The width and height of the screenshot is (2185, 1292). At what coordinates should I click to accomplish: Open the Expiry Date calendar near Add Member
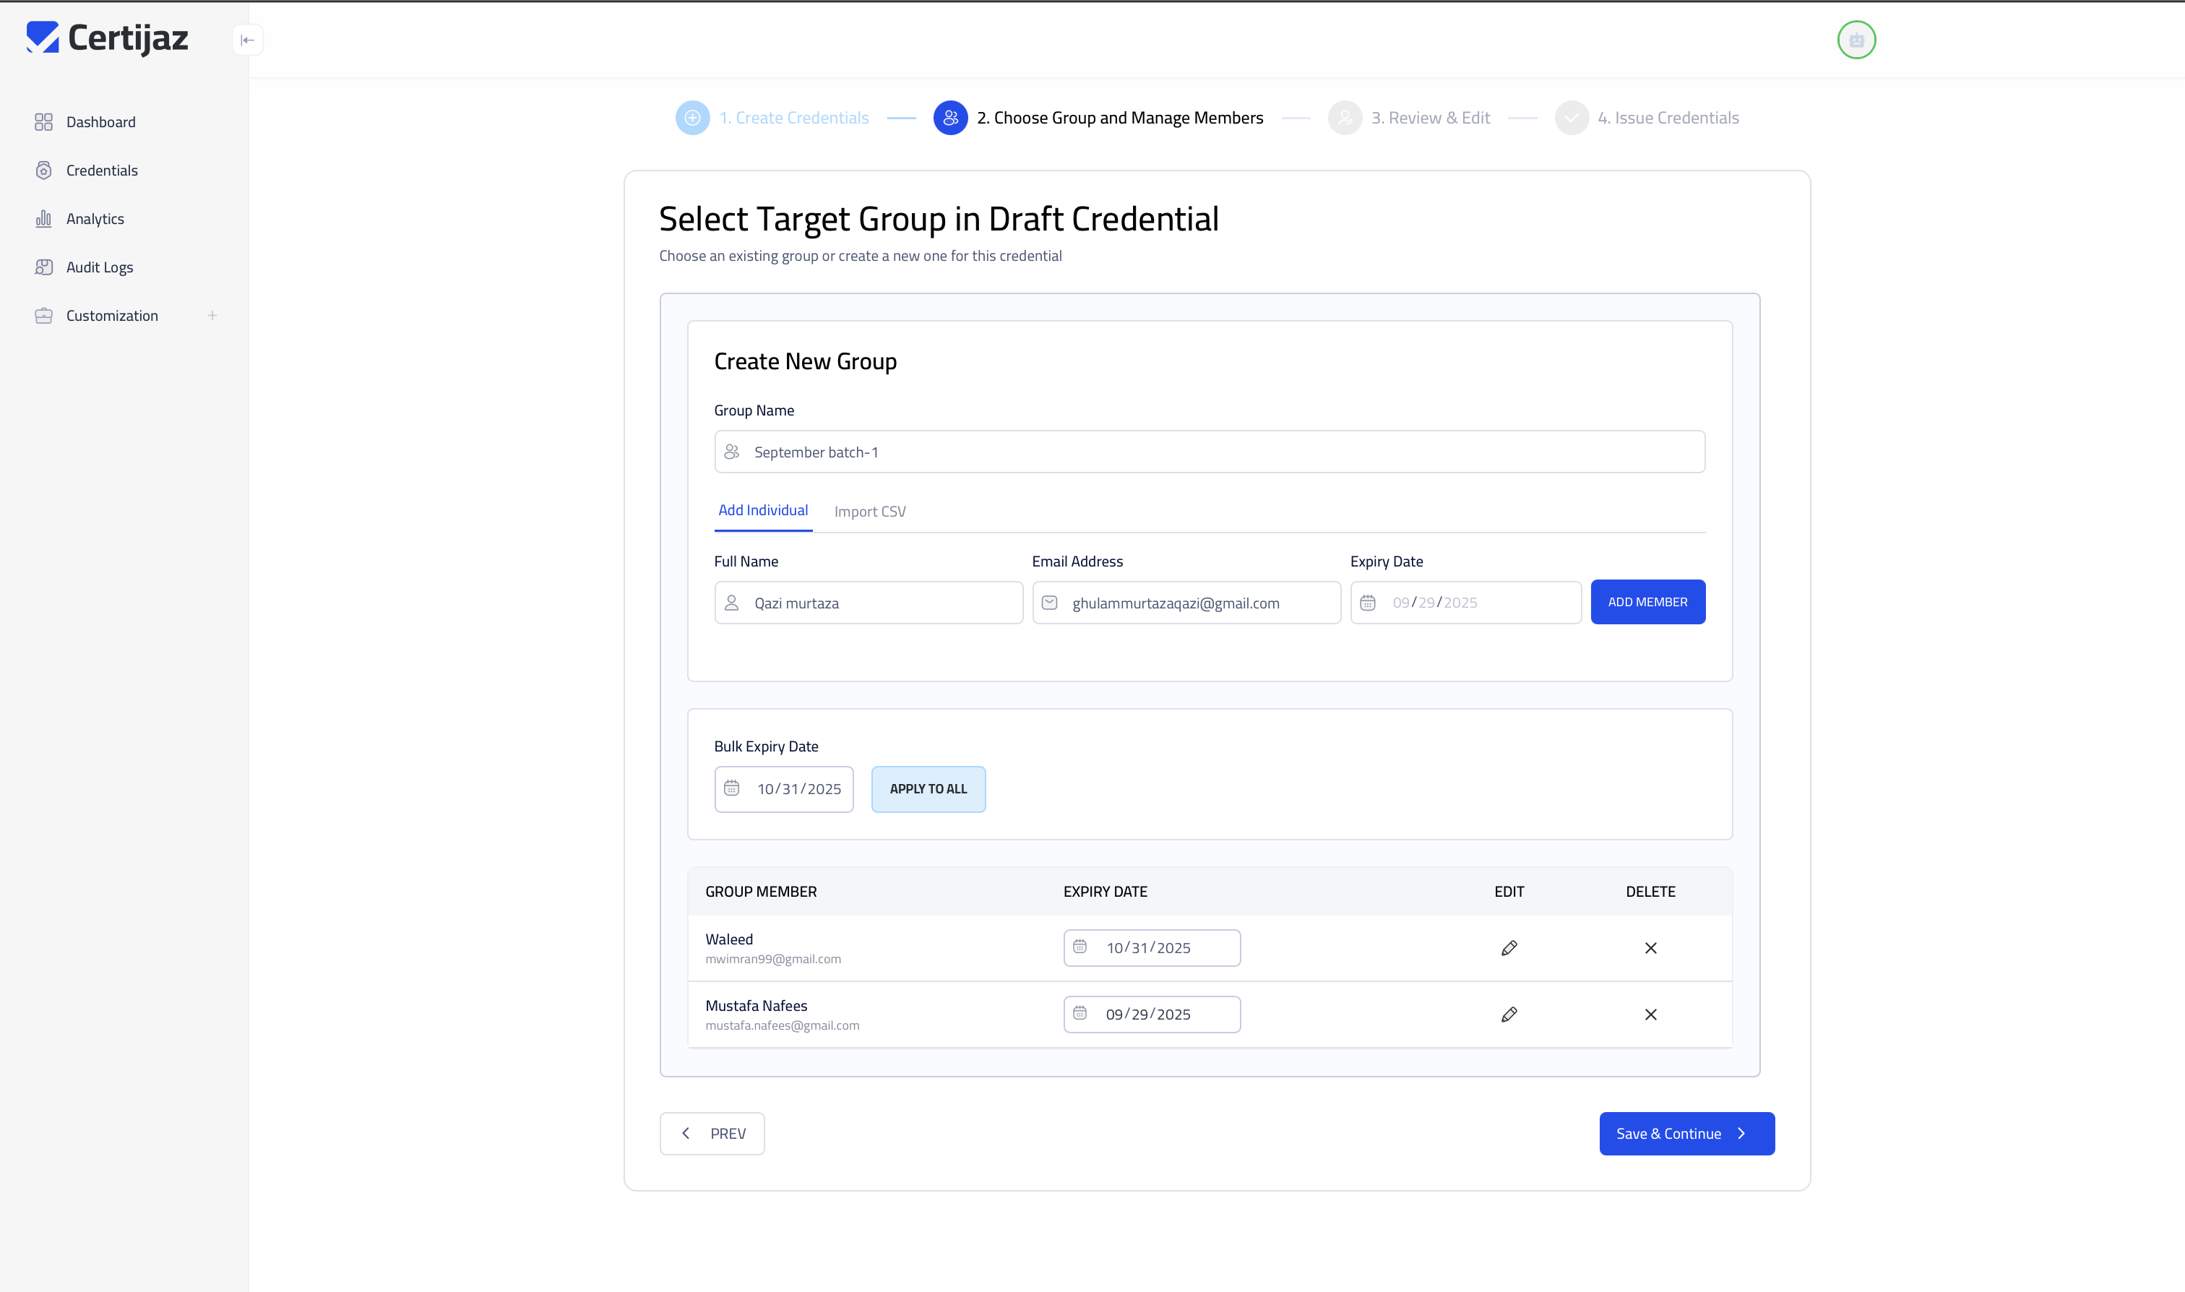pos(1368,602)
